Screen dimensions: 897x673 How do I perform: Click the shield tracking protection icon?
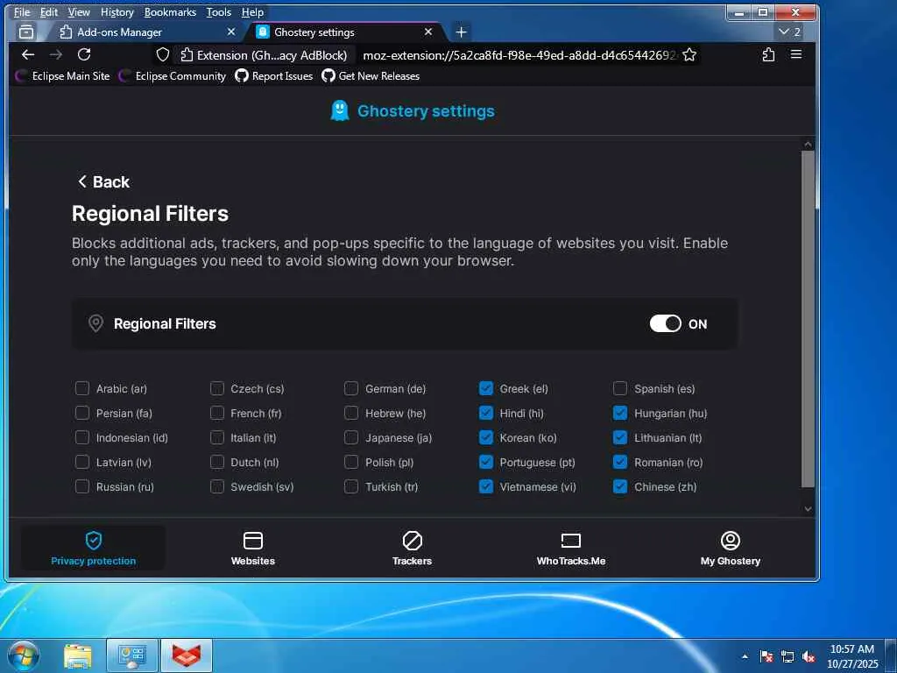tap(163, 55)
